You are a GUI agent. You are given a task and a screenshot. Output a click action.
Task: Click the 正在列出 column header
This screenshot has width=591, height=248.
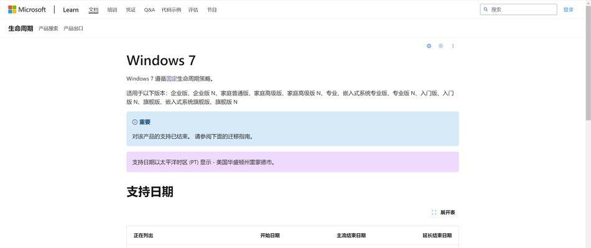click(x=143, y=236)
